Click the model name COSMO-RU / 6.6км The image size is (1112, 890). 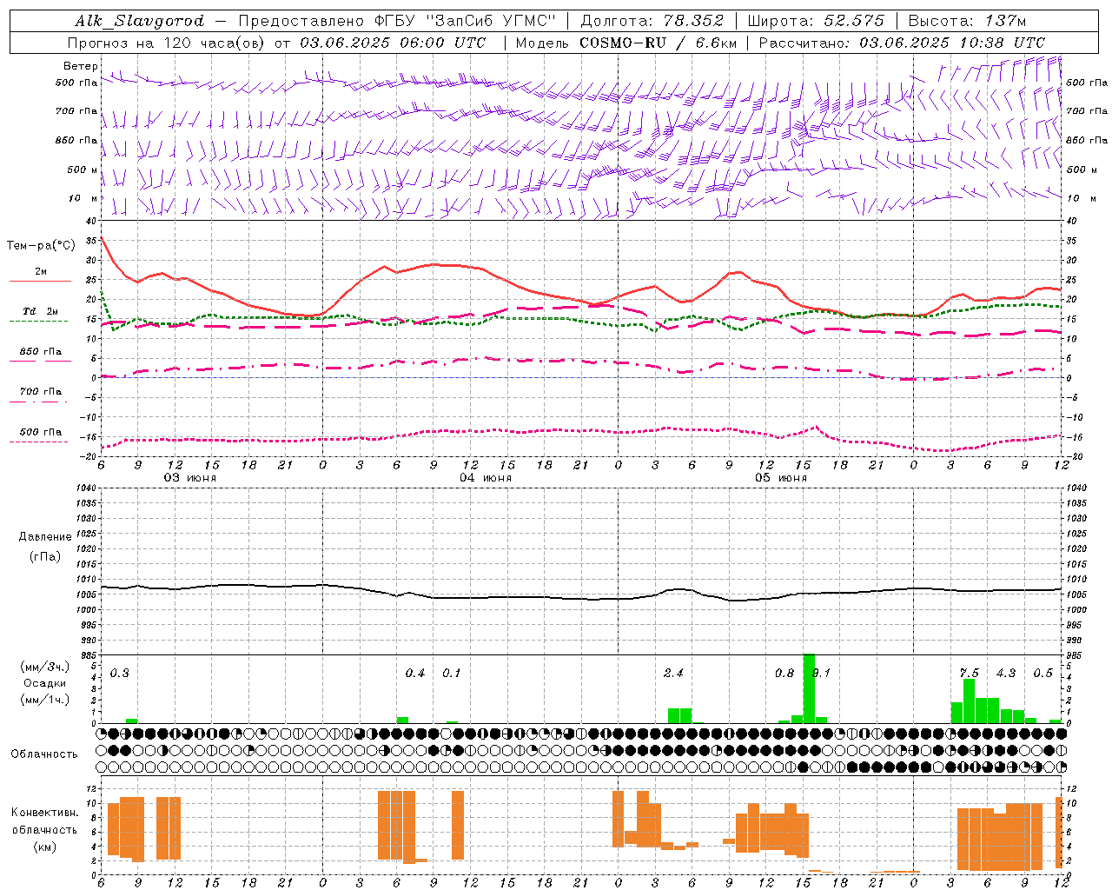tap(659, 43)
